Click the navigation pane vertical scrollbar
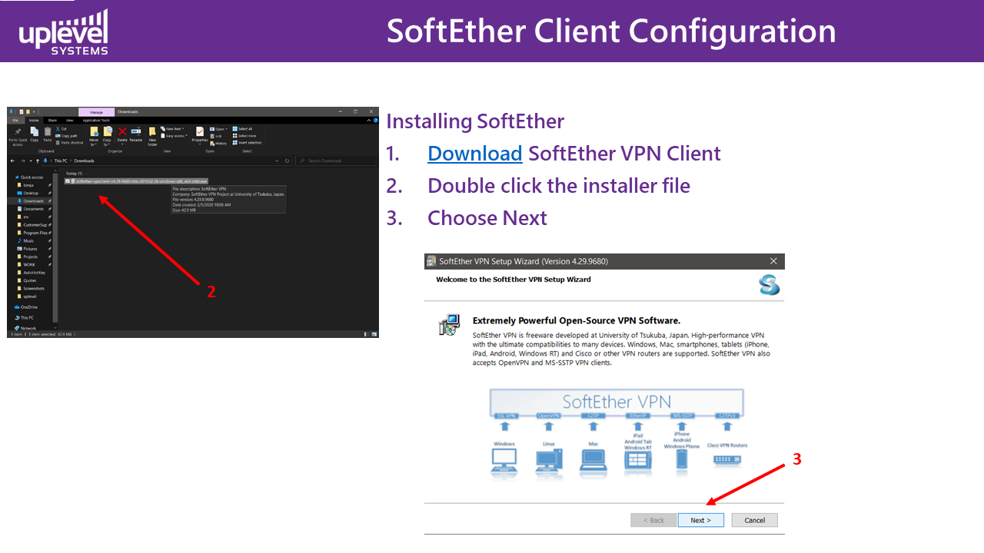The height and width of the screenshot is (553, 984). click(x=55, y=247)
